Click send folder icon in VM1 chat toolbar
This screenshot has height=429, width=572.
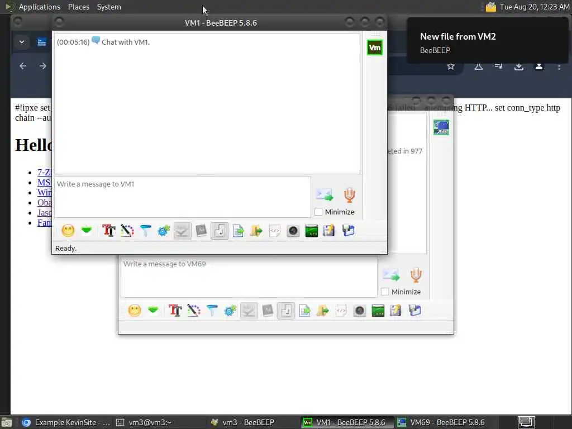coord(256,231)
